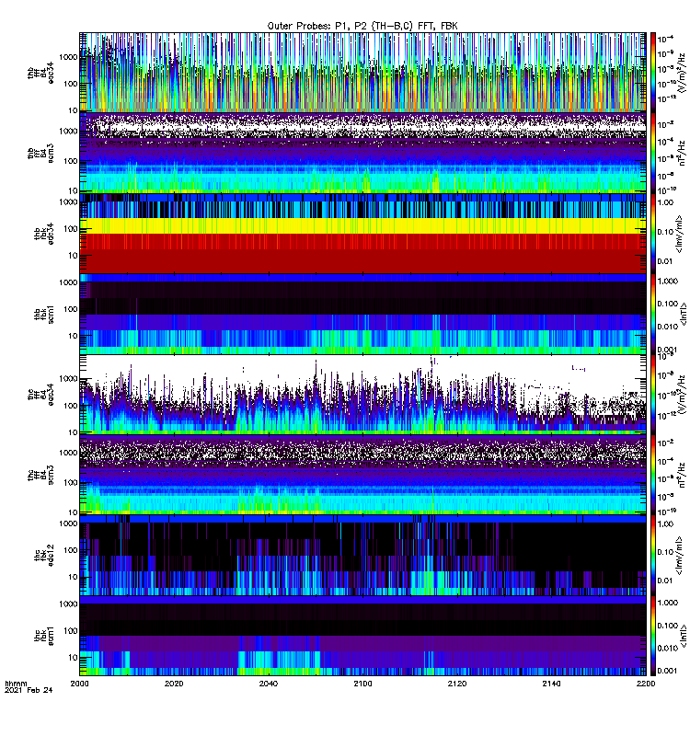Click the plot title 'Outer Probes: P1, P2 (TH-B,C) FFT, FBK'
690x736 pixels.
tap(362, 27)
